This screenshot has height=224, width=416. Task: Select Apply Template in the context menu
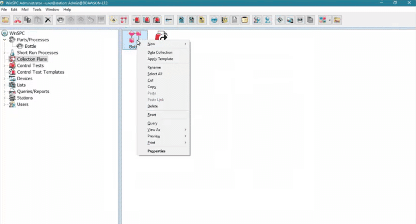[160, 59]
